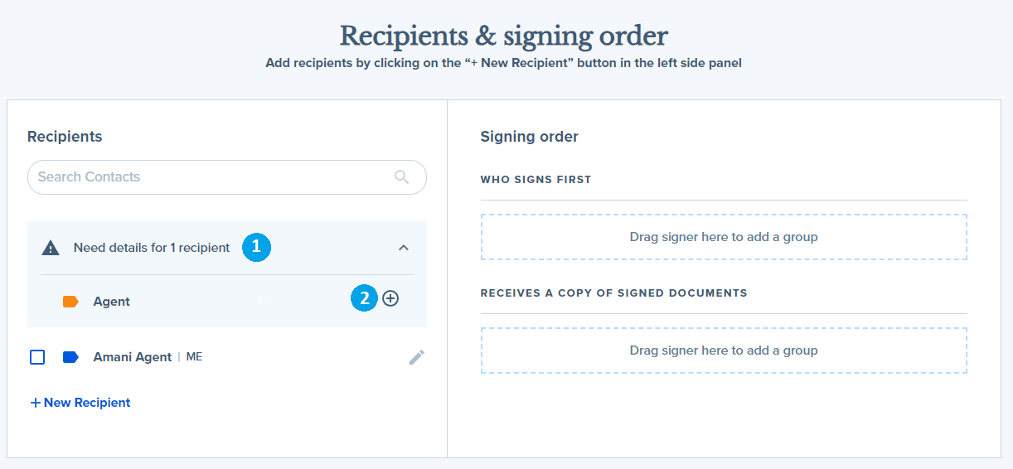The height and width of the screenshot is (469, 1013).
Task: Click the blue numbered badge 2
Action: pyautogui.click(x=365, y=298)
